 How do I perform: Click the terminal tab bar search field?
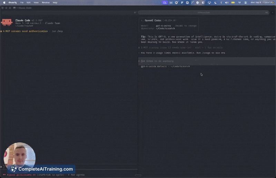204,12
